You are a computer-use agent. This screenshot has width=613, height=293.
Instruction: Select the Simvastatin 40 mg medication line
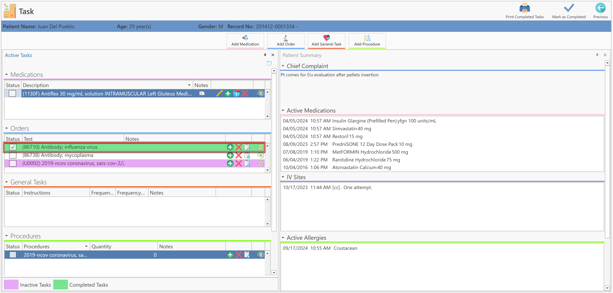(x=352, y=129)
